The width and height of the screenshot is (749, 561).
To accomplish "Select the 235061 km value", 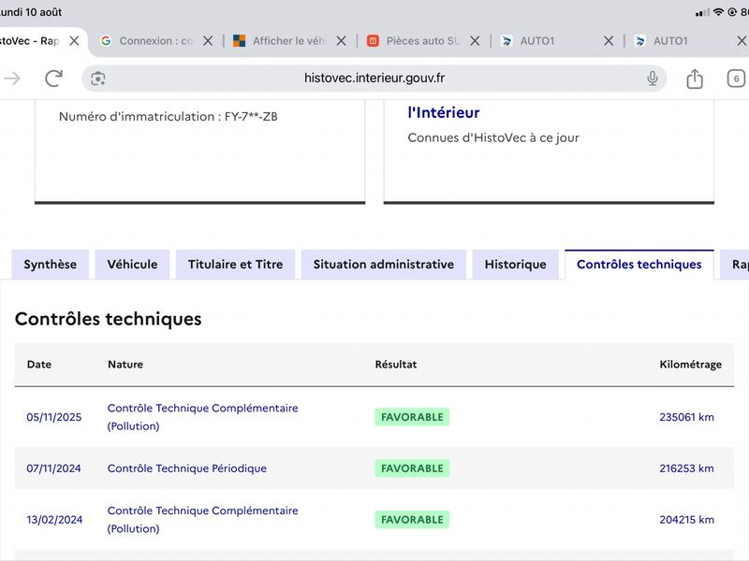I will point(687,417).
